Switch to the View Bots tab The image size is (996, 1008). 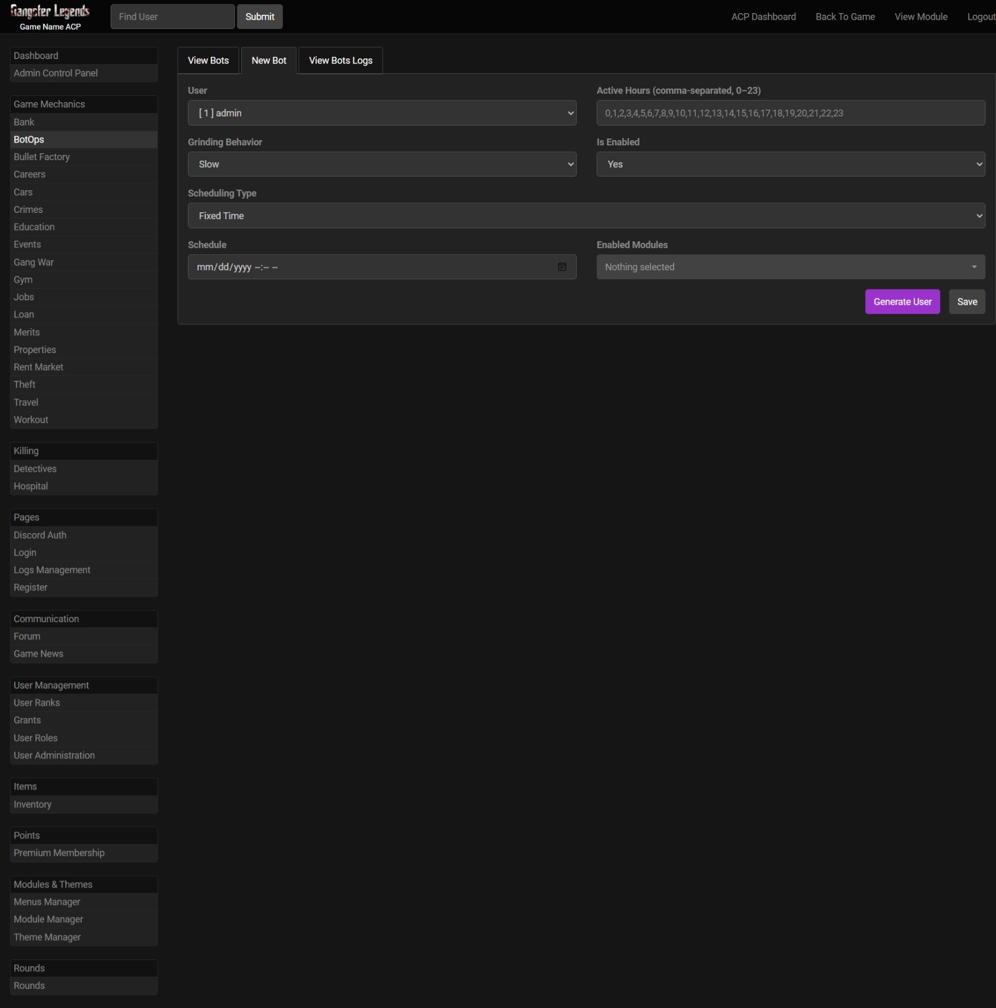point(208,61)
